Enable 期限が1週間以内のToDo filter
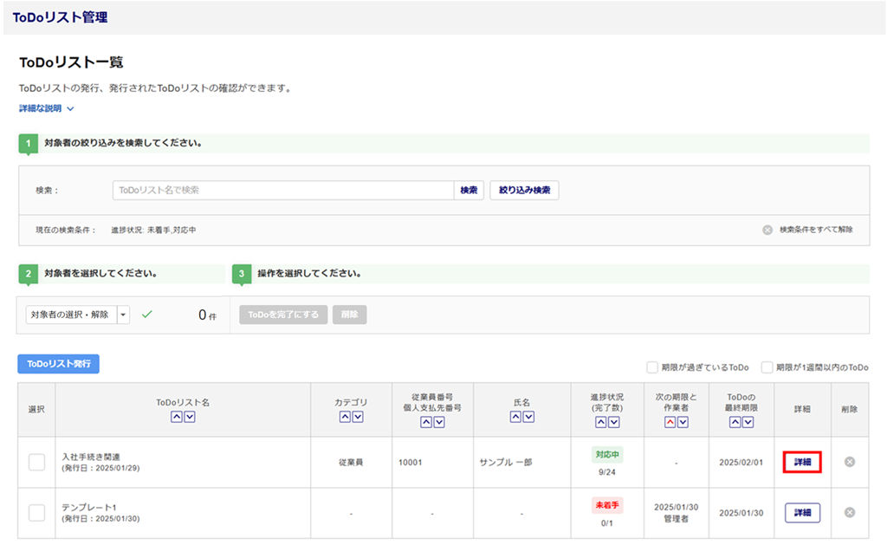 coord(767,367)
